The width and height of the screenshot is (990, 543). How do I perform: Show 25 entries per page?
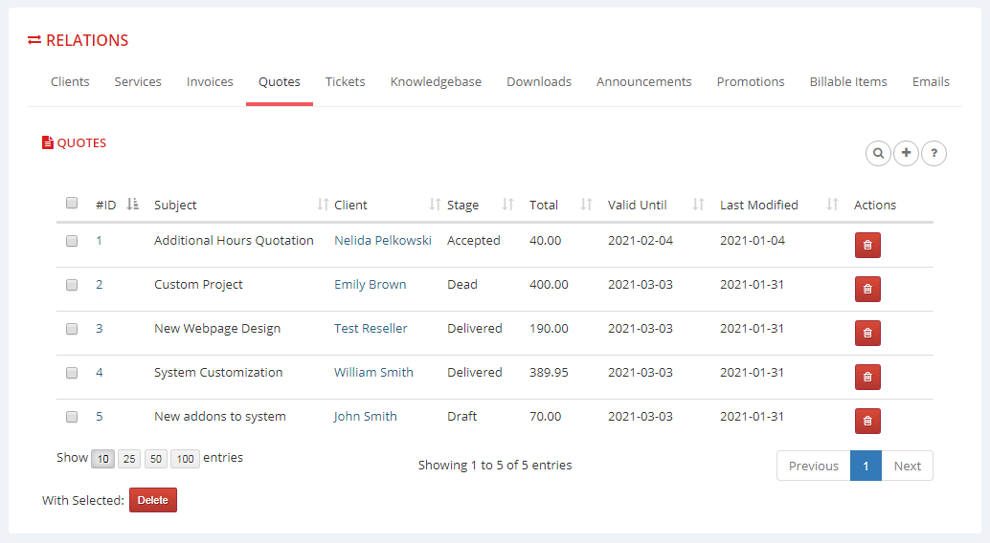[129, 459]
